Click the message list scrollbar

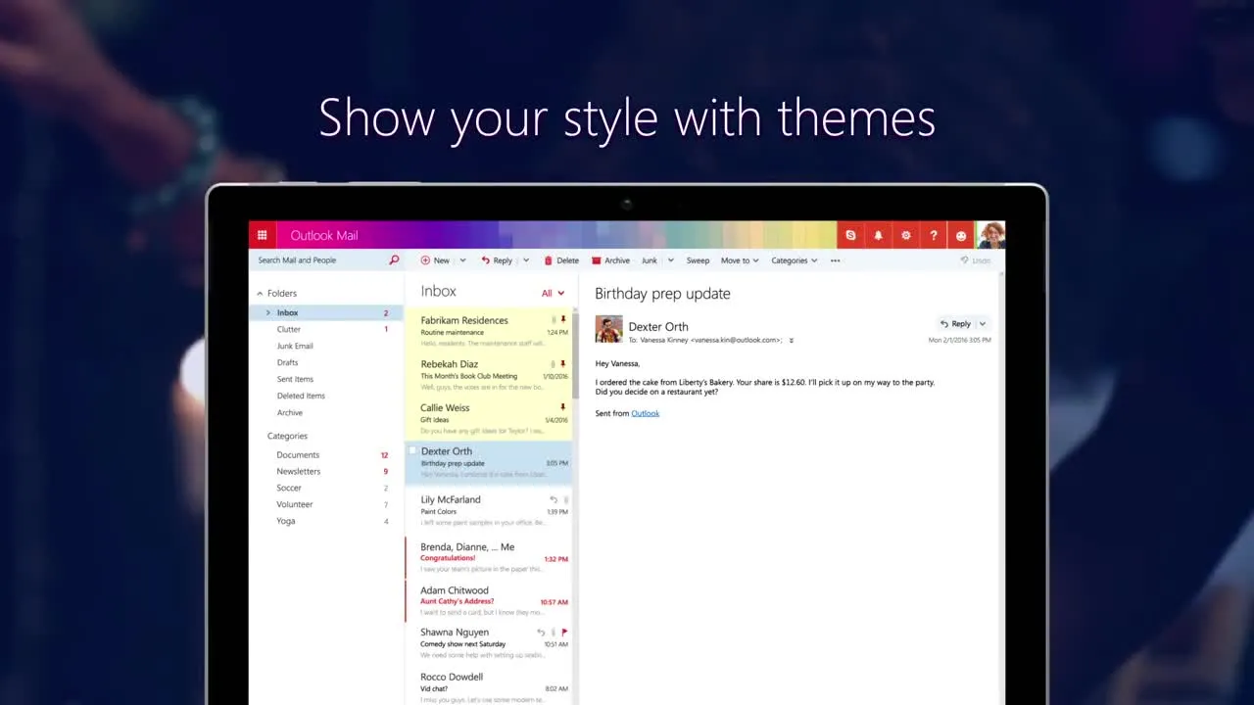tap(575, 356)
